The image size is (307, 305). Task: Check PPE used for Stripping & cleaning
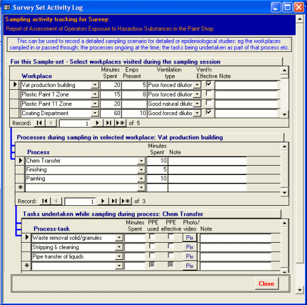(152, 246)
